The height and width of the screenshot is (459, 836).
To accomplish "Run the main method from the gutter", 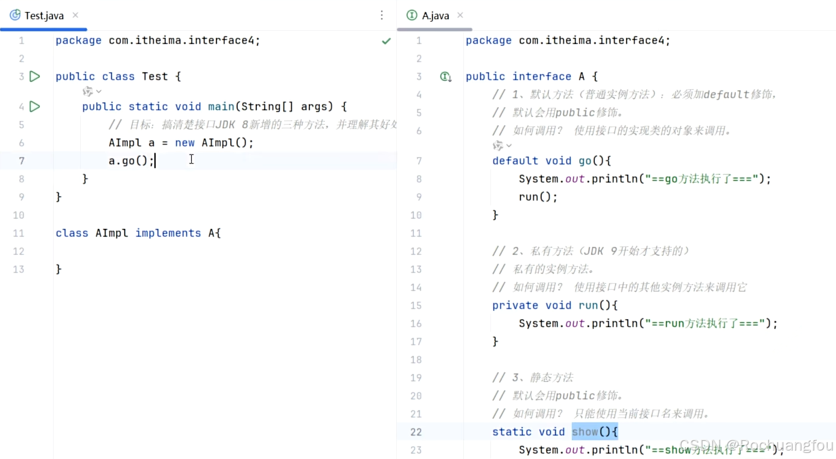I will click(x=35, y=107).
